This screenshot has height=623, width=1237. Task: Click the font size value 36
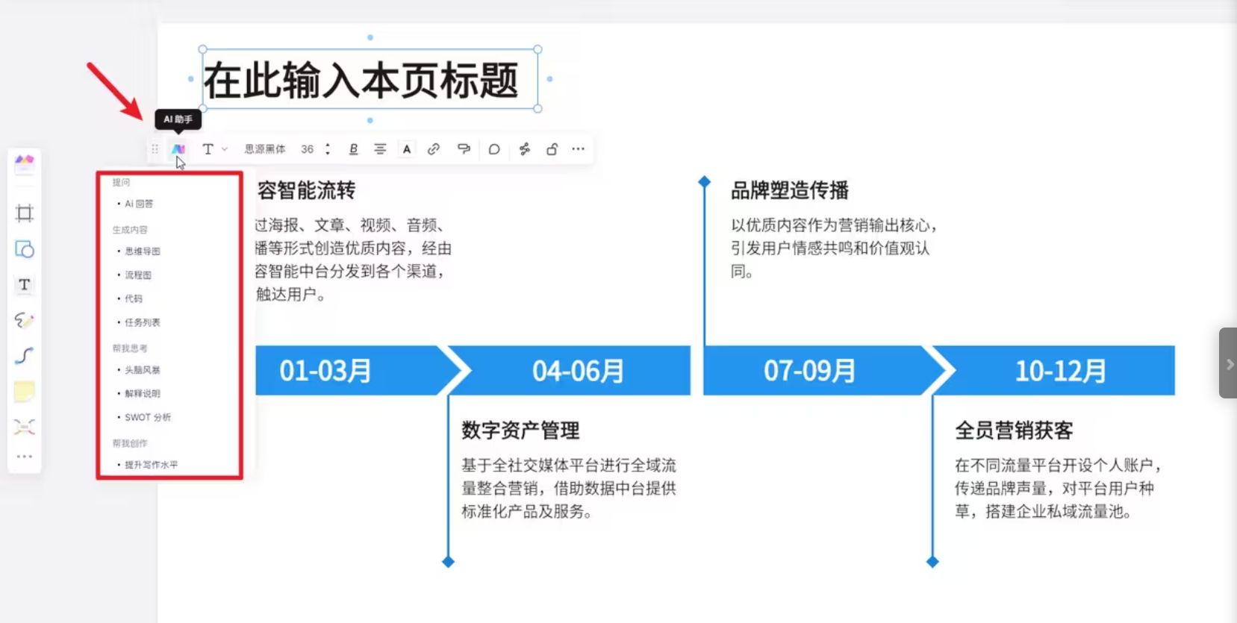point(307,149)
